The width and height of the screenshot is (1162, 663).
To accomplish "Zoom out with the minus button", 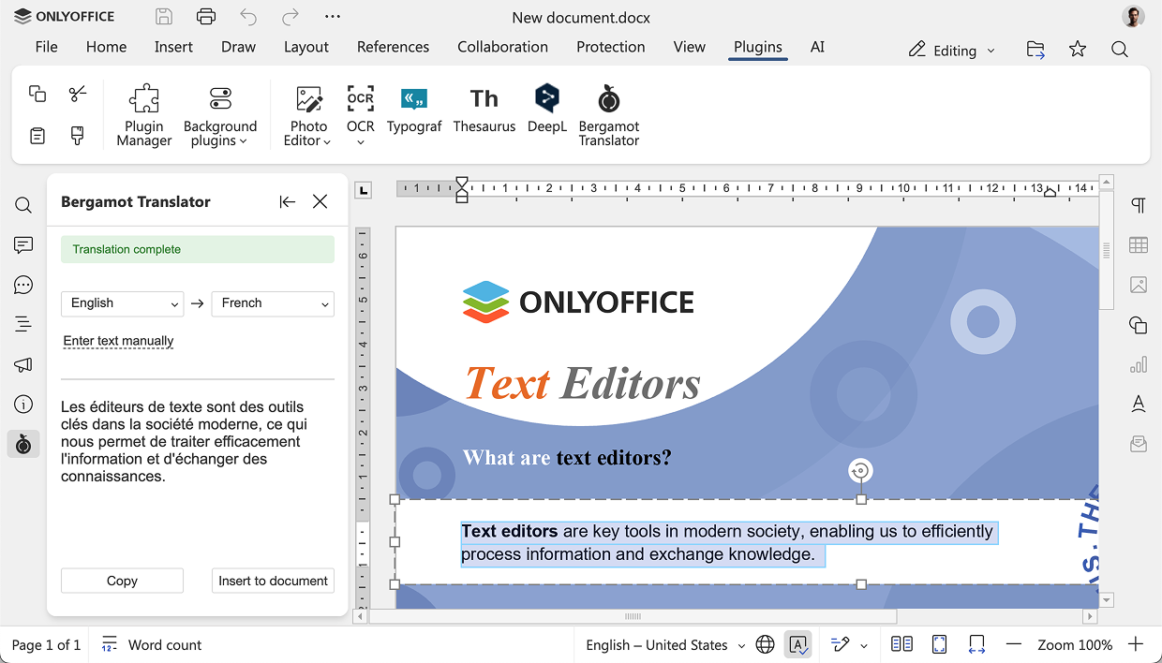I will [1013, 644].
